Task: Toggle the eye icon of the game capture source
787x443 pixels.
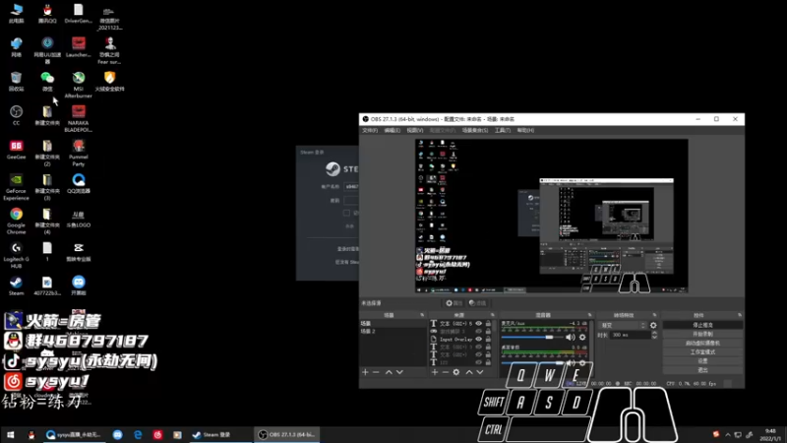Action: click(x=479, y=331)
